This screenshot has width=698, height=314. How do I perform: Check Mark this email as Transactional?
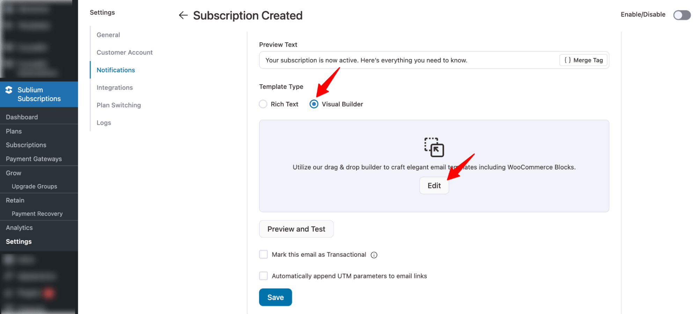(x=263, y=254)
